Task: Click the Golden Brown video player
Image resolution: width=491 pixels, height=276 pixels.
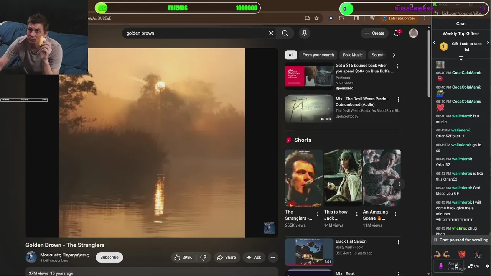Action: [152, 143]
